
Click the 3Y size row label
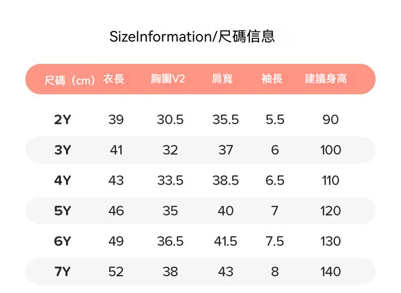coord(62,150)
